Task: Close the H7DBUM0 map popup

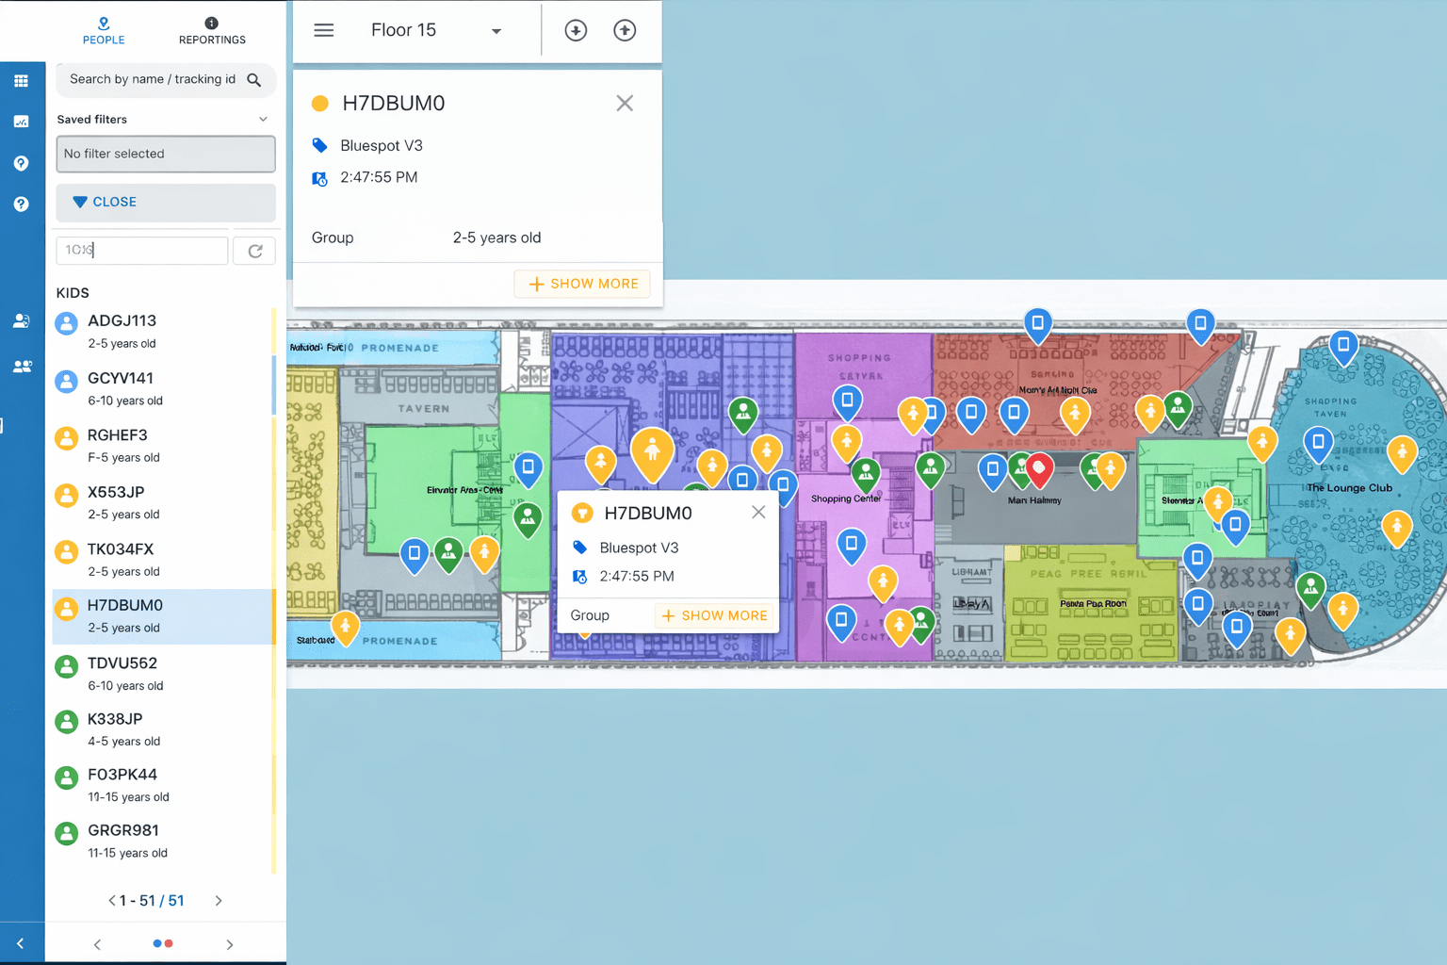Action: 758,513
